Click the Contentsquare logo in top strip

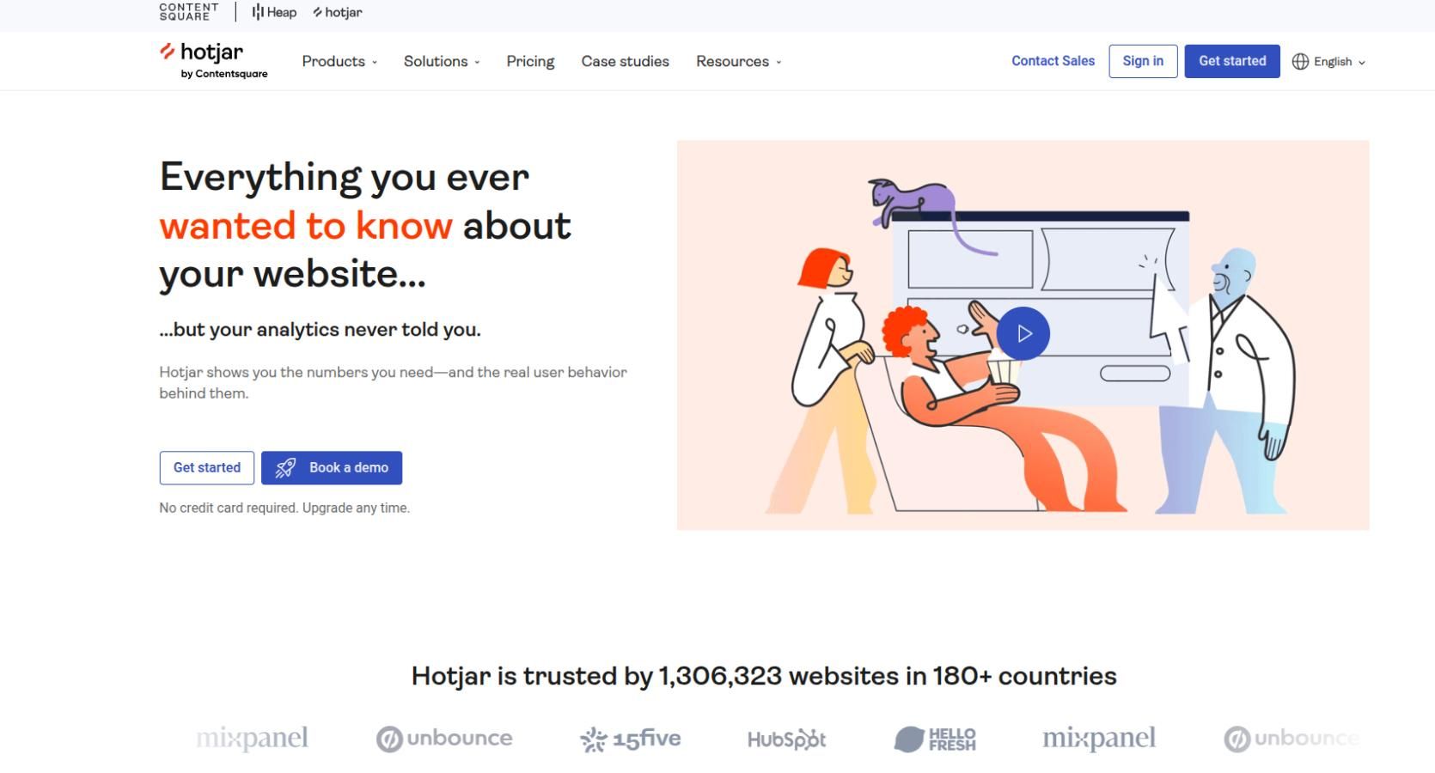click(189, 12)
